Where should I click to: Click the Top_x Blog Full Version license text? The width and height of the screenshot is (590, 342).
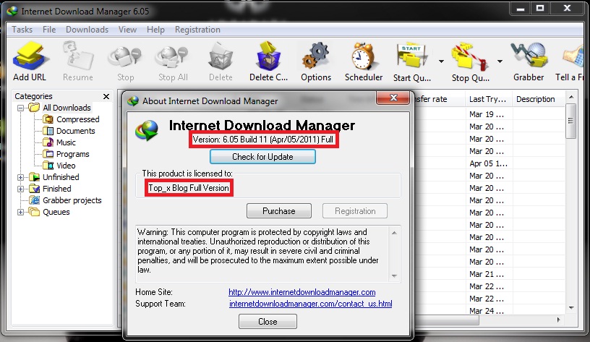click(189, 188)
